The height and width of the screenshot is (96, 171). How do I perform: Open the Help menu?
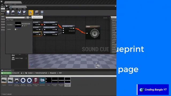tap(25, 9)
